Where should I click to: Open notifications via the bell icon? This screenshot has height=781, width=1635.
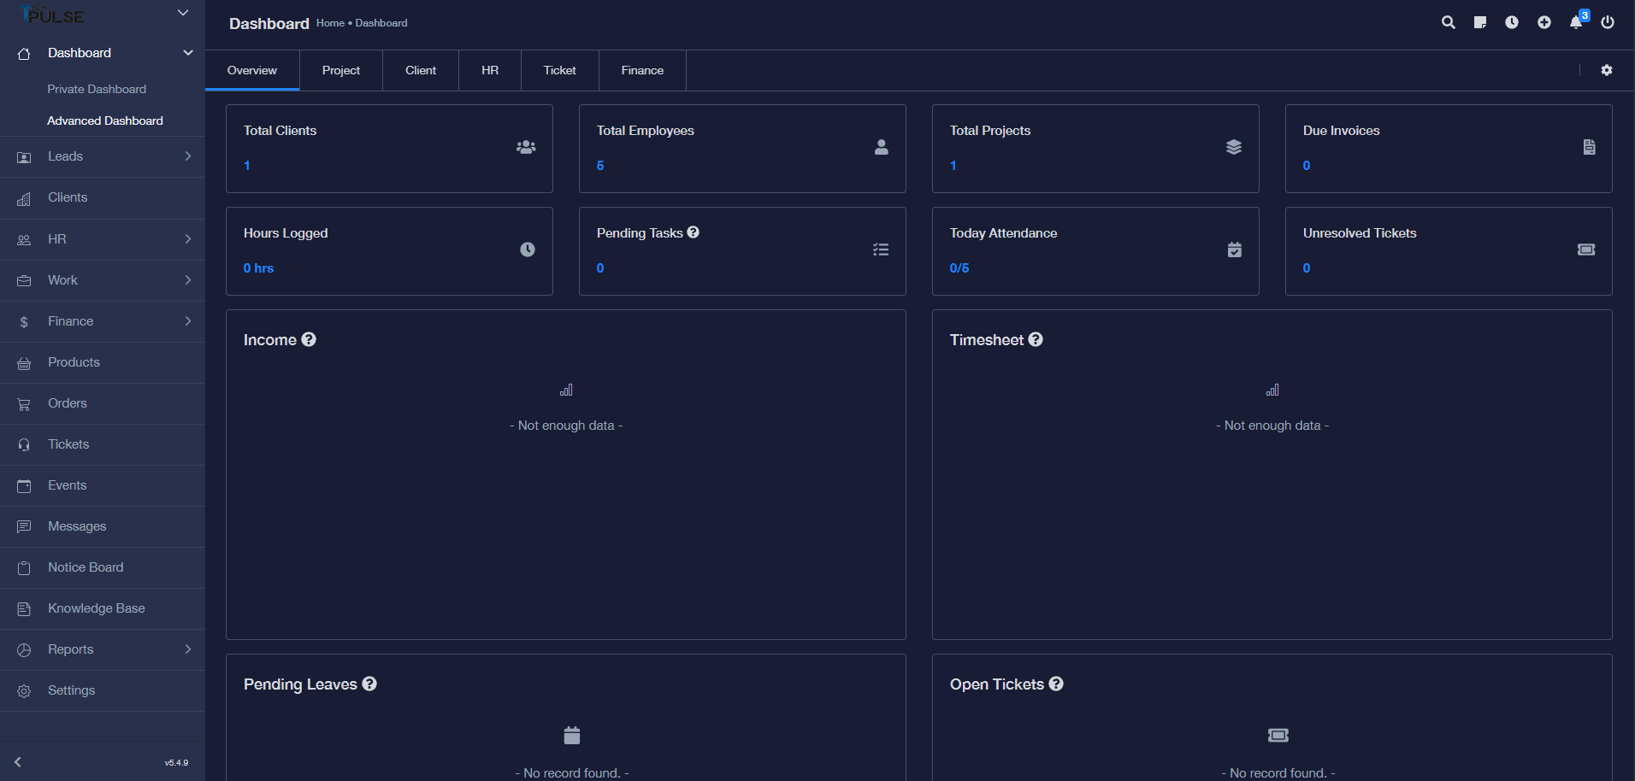coord(1574,24)
